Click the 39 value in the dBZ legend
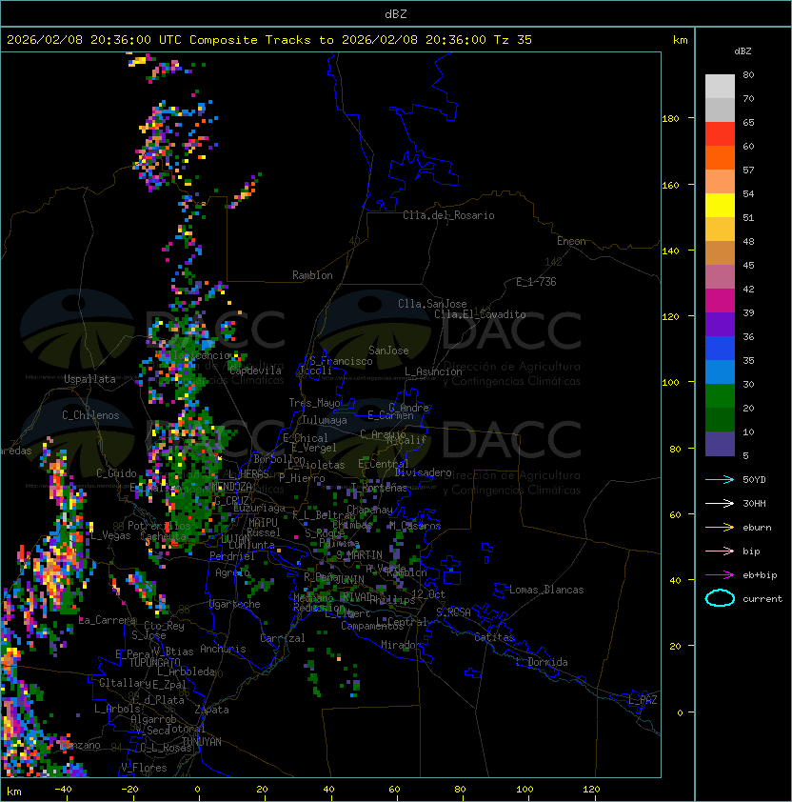 pyautogui.click(x=748, y=313)
